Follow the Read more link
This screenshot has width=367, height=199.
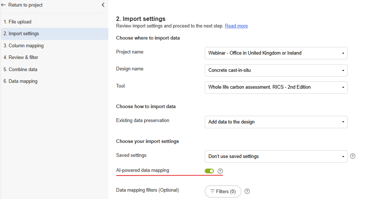(x=236, y=26)
